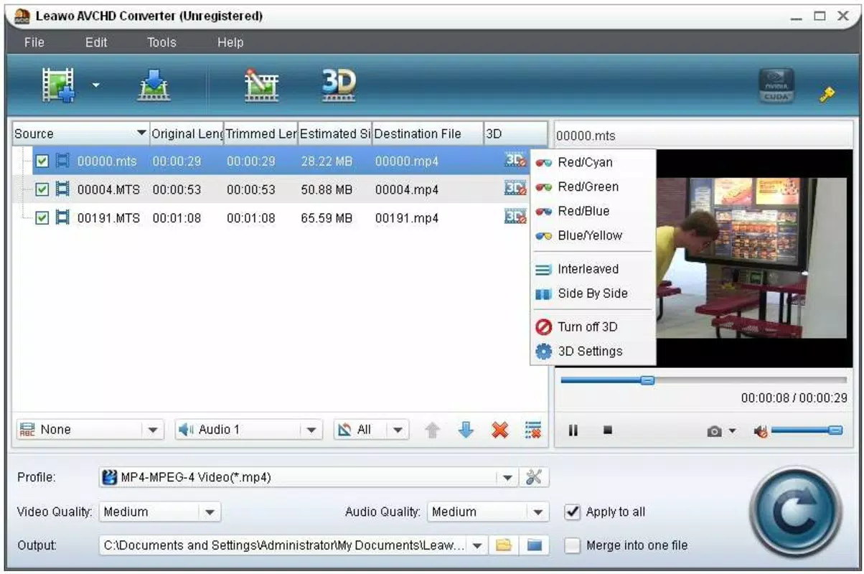Uncheck the 00191.MTS checkbox
This screenshot has height=574, width=864.
[x=42, y=217]
